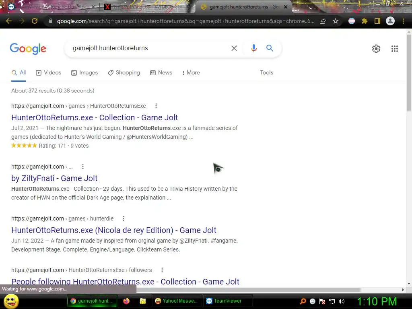Share this page from address bar
Viewport: 412px width, 309px height.
click(x=323, y=21)
